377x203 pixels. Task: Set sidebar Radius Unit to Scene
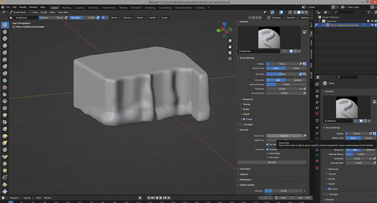click(x=296, y=68)
